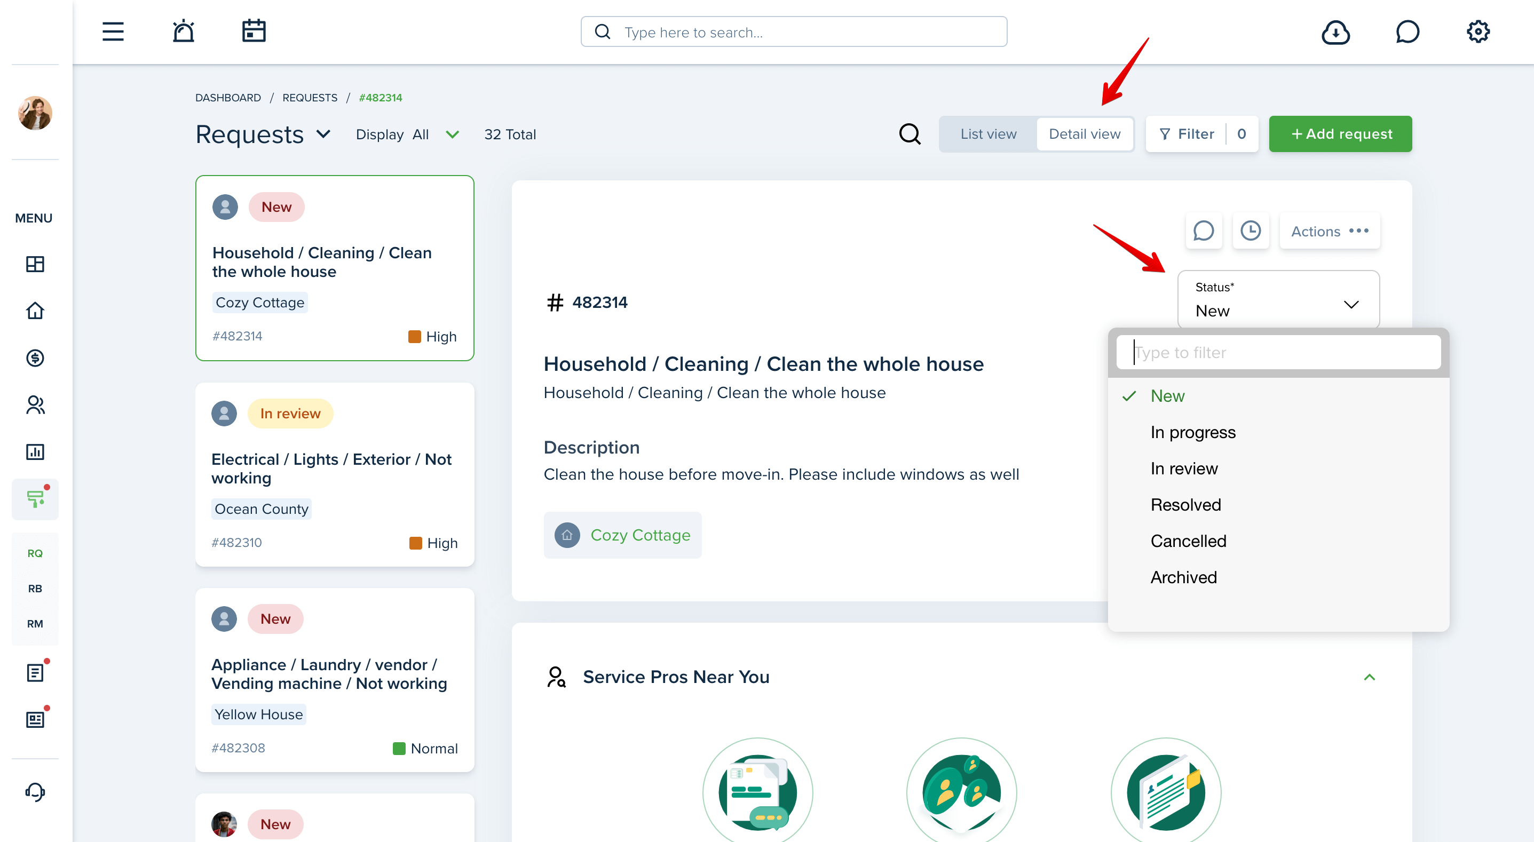The height and width of the screenshot is (842, 1534).
Task: Open the reports chart icon in sidebar
Action: [35, 451]
